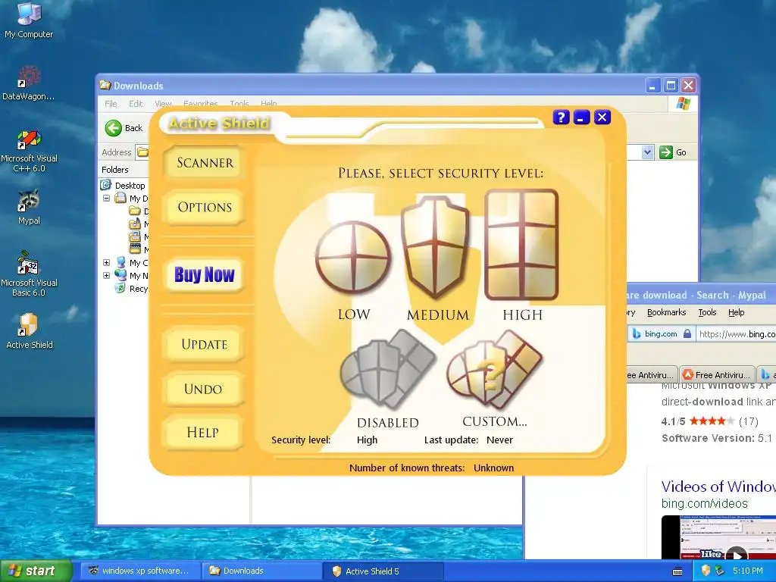Viewport: 776px width, 582px height.
Task: Open the Mypal browser desktop icon
Action: 29,207
